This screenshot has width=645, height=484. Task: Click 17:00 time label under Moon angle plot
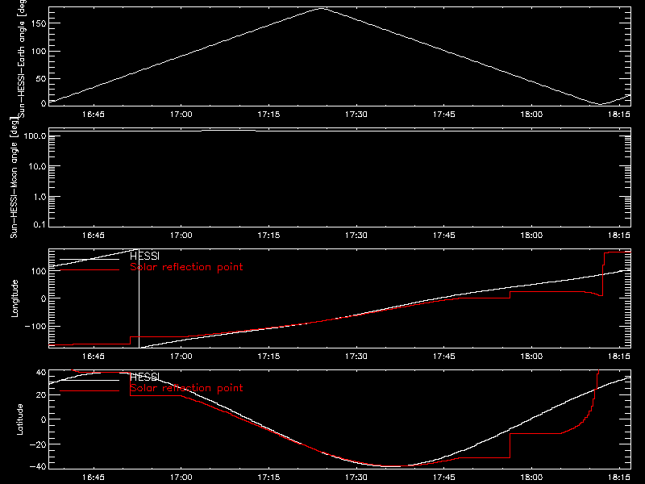tap(181, 236)
